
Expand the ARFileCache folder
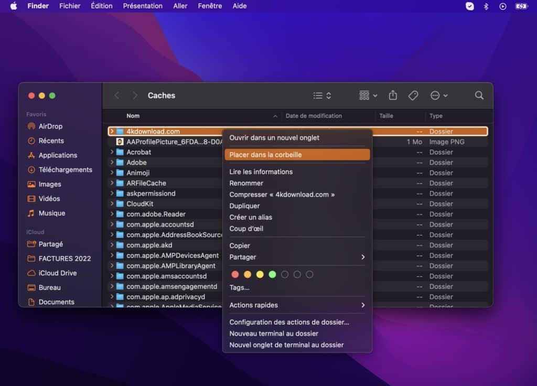(112, 183)
